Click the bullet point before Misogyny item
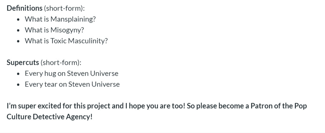The width and height of the screenshot is (325, 133). click(18, 30)
